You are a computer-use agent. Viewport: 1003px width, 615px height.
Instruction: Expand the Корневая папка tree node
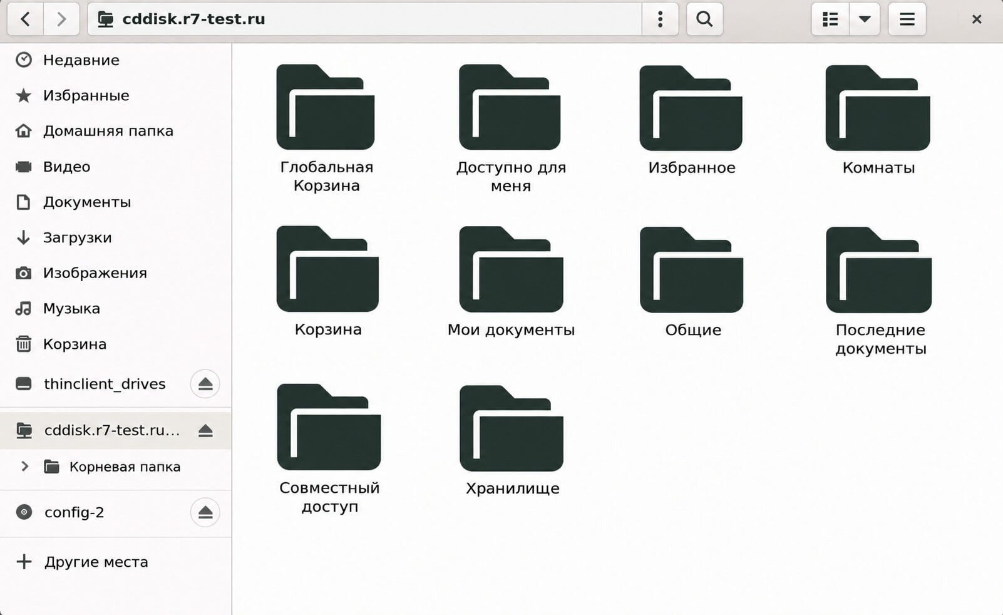pyautogui.click(x=24, y=467)
